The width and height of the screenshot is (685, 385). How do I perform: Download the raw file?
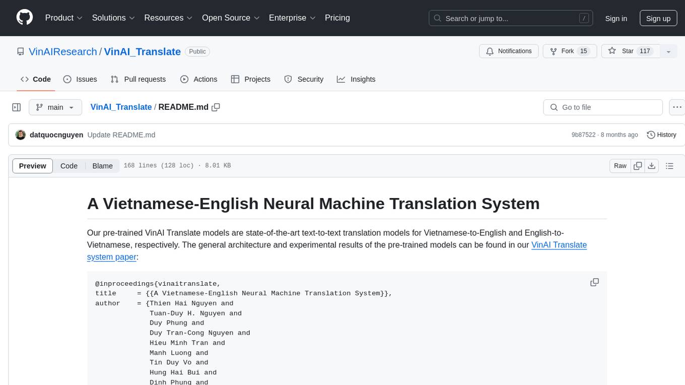[x=651, y=166]
